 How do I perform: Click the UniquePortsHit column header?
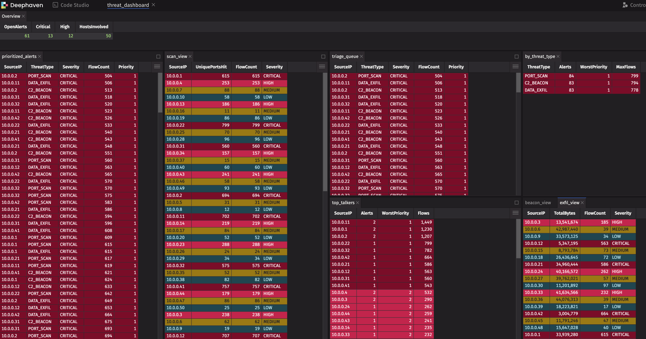click(211, 67)
